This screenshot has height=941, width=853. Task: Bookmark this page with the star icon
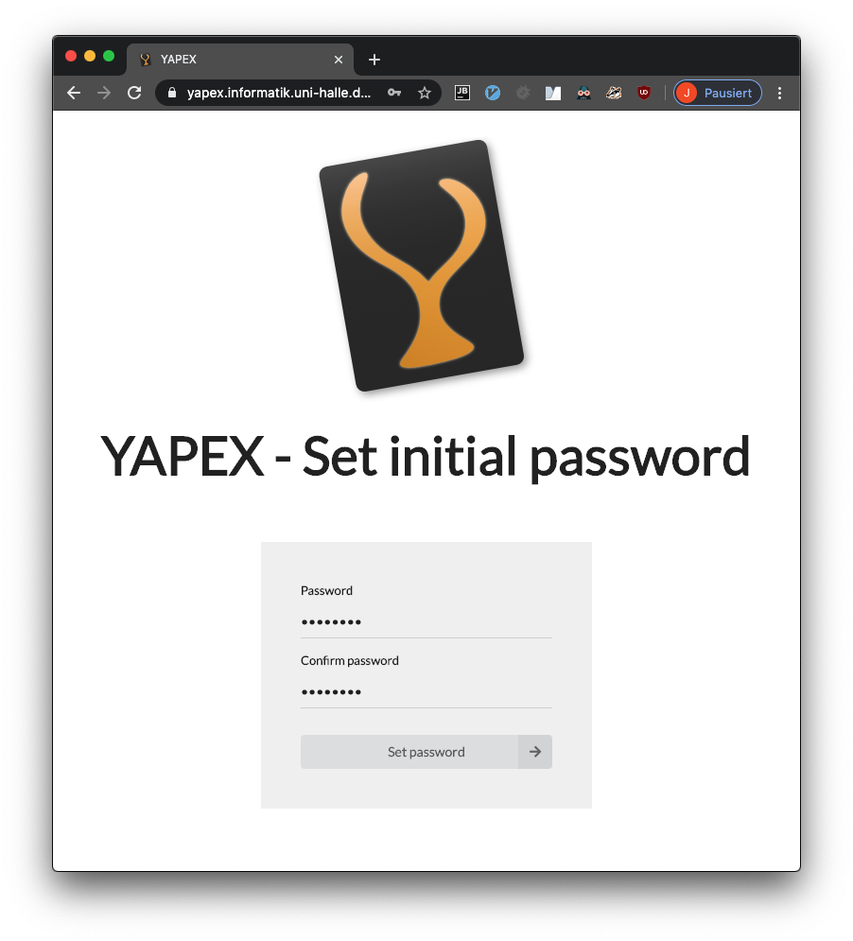(425, 93)
